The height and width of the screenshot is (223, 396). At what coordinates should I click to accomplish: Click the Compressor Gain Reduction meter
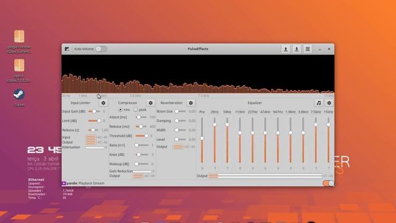[142, 172]
